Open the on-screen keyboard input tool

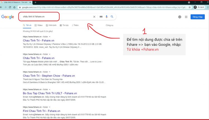coord(101,17)
